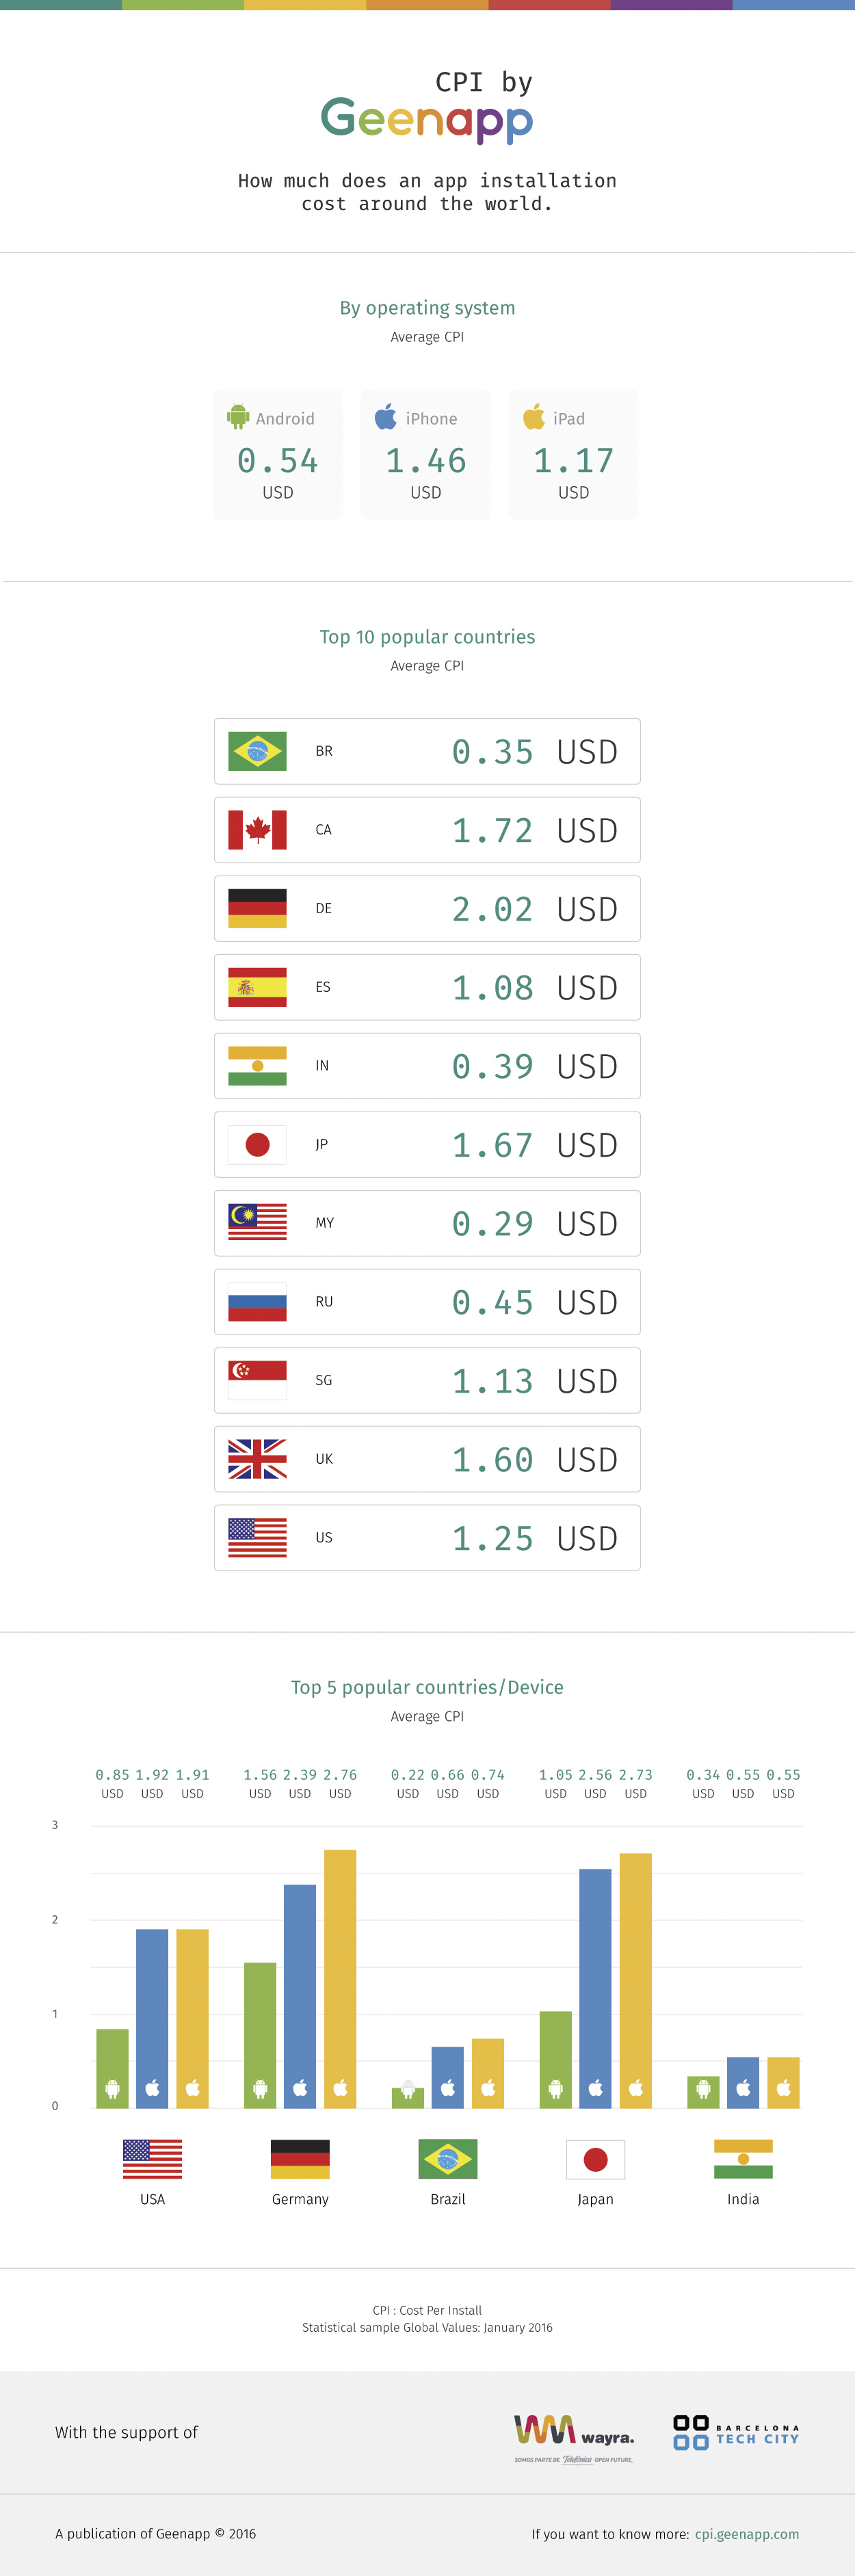855x2576 pixels.
Task: Select the Canada flag in CA row
Action: 257,830
